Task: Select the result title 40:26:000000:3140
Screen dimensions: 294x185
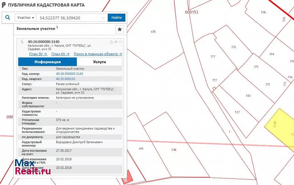Action: coord(43,42)
